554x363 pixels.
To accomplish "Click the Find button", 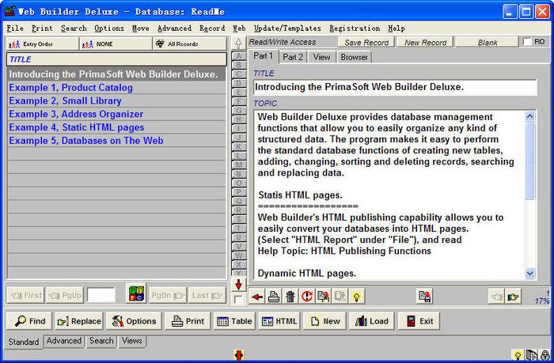I will [29, 321].
